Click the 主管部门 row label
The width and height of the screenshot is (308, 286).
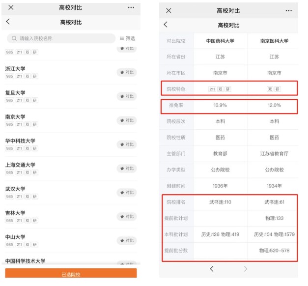click(176, 153)
